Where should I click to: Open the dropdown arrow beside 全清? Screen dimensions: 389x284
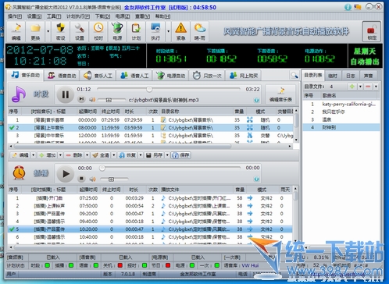pos(114,155)
